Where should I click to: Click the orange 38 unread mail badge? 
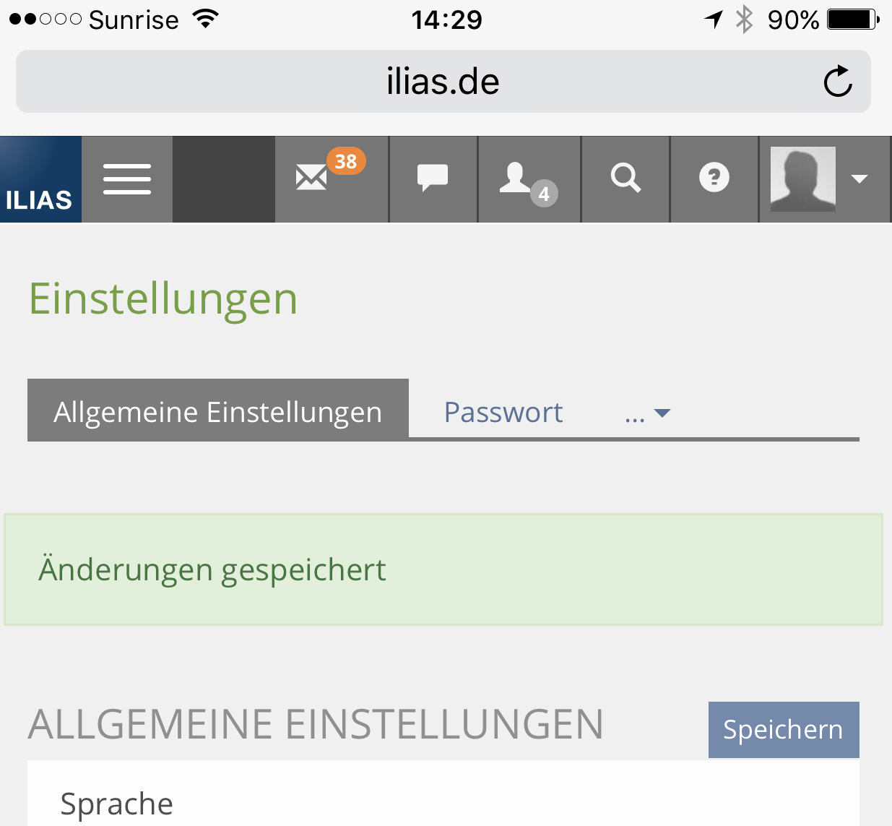click(346, 161)
